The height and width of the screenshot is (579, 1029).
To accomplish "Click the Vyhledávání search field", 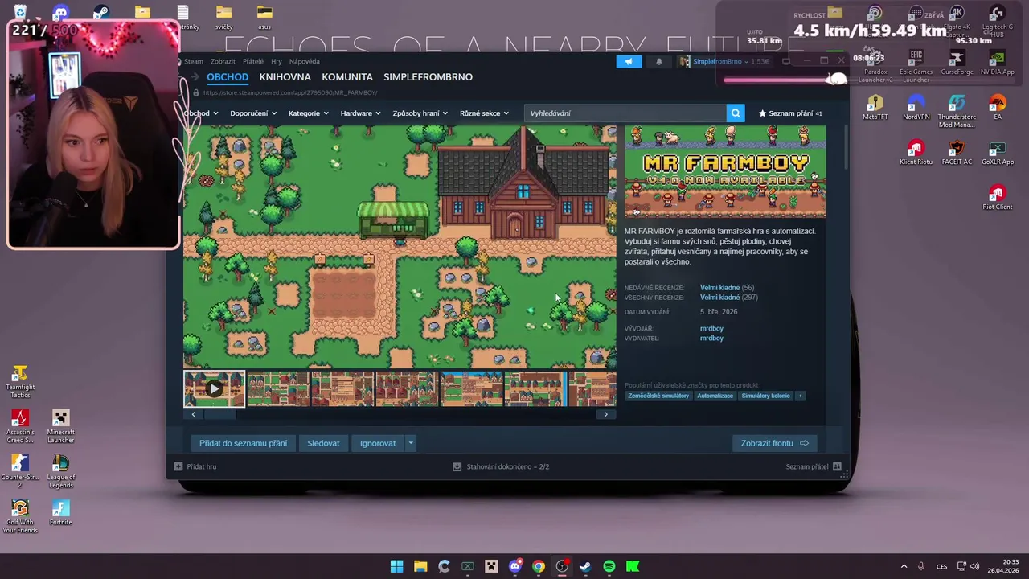I will click(625, 113).
